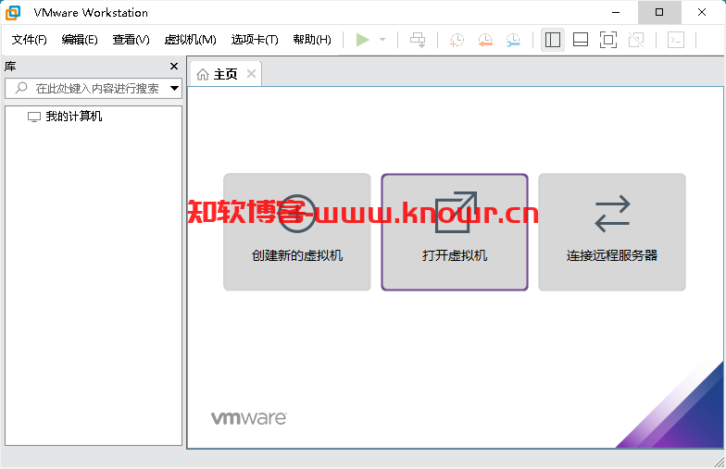This screenshot has height=469, width=726.
Task: Close the 主页 tab
Action: [x=252, y=74]
